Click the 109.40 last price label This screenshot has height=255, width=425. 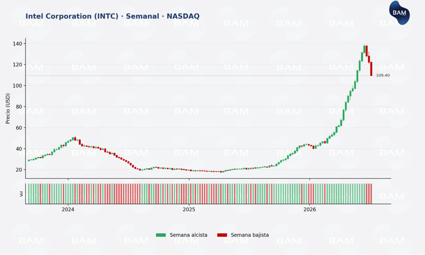click(x=383, y=75)
